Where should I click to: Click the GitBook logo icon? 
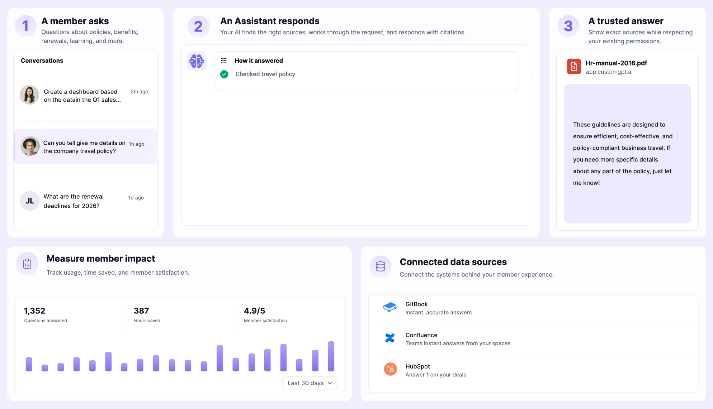tap(389, 307)
